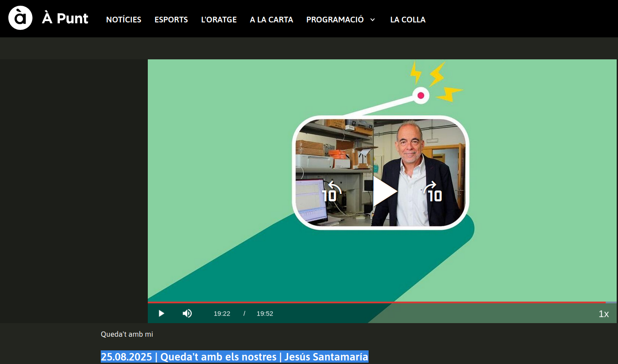This screenshot has width=618, height=364.
Task: Seek on the red video progress bar
Action: click(x=382, y=302)
